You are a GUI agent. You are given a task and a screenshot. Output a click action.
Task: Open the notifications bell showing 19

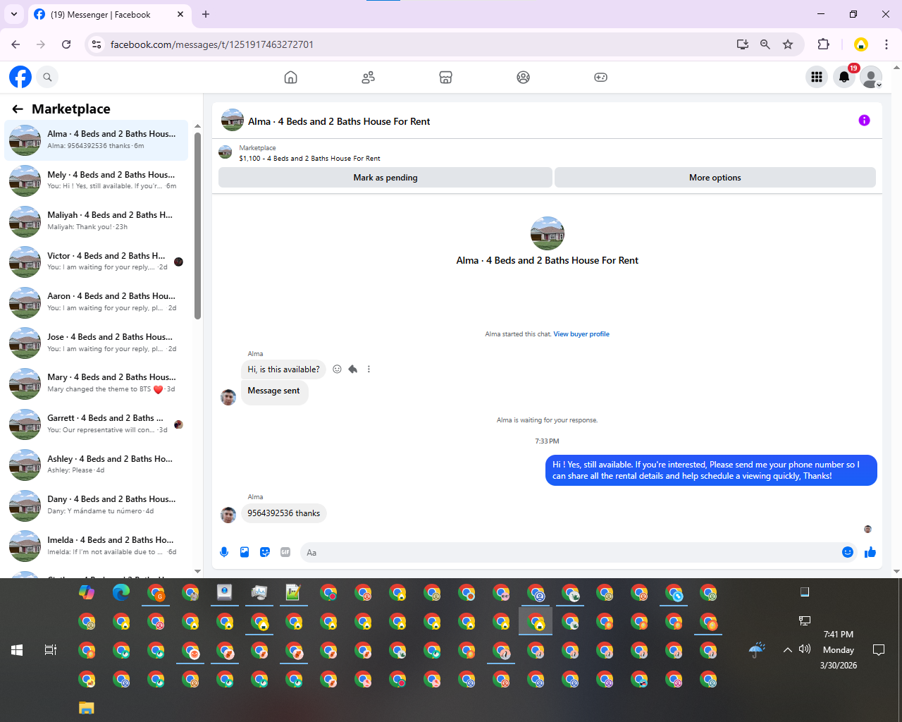pos(844,77)
